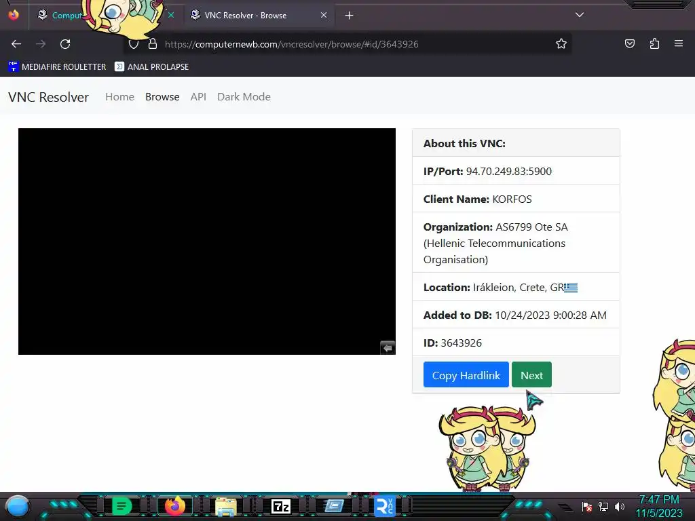The height and width of the screenshot is (521, 695).
Task: Open 7-Zip from the taskbar
Action: click(280, 506)
